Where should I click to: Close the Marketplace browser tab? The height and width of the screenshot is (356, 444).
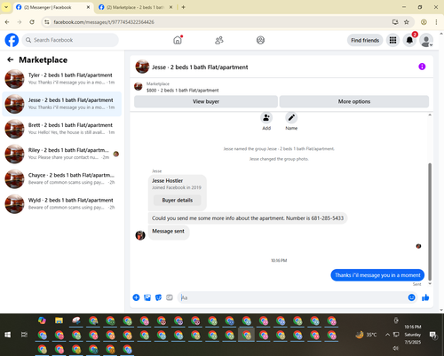[170, 7]
